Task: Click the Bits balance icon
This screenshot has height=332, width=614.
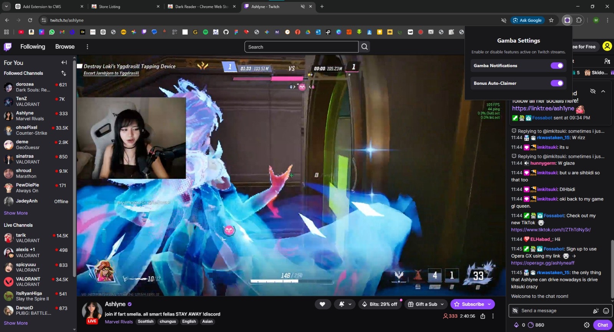Action: click(516, 325)
